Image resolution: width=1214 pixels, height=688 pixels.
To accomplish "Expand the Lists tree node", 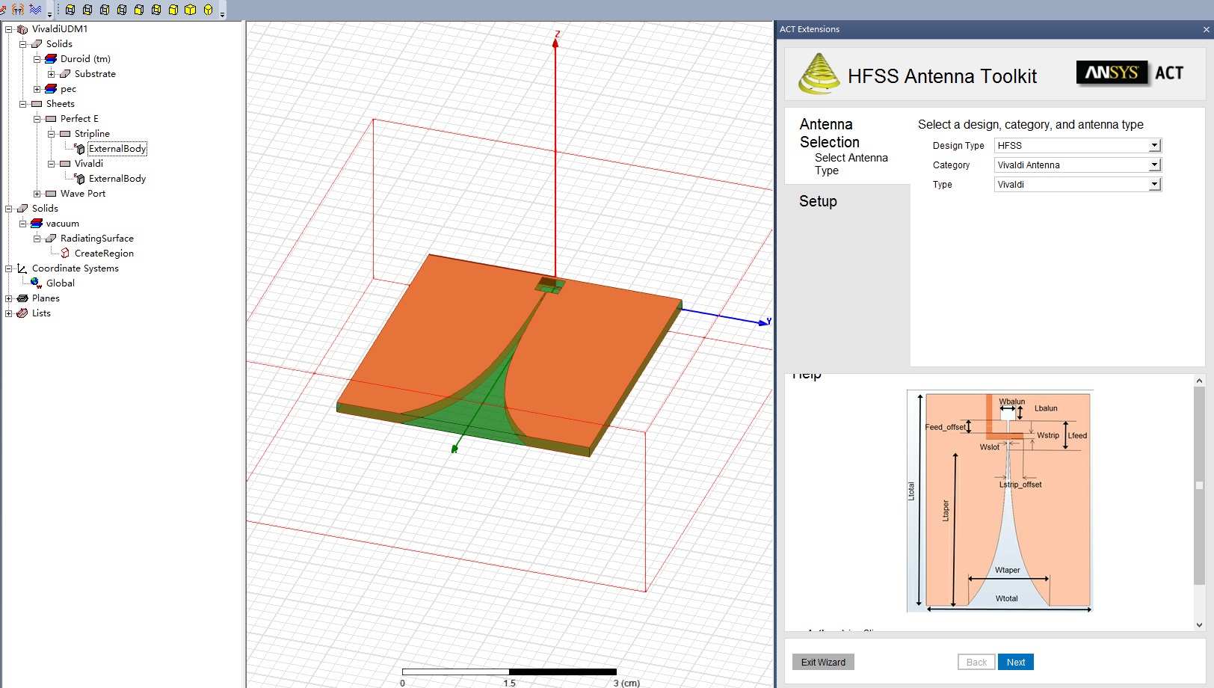I will 8,313.
